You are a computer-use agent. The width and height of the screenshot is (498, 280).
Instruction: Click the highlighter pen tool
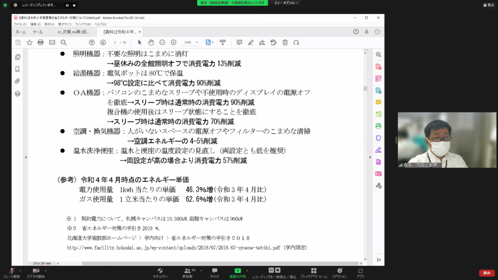[251, 42]
